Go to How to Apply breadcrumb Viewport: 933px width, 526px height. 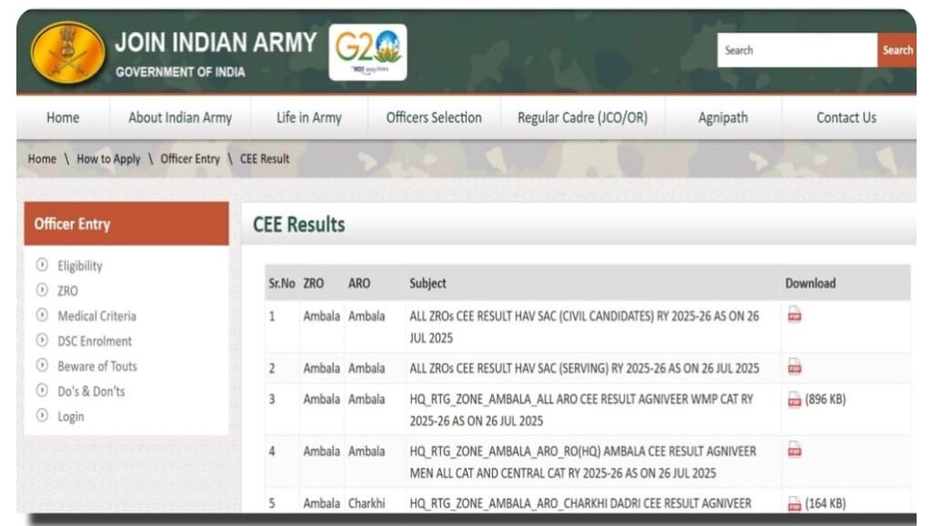click(108, 158)
